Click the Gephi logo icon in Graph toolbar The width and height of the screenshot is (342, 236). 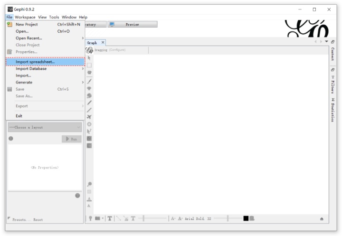coord(89,50)
